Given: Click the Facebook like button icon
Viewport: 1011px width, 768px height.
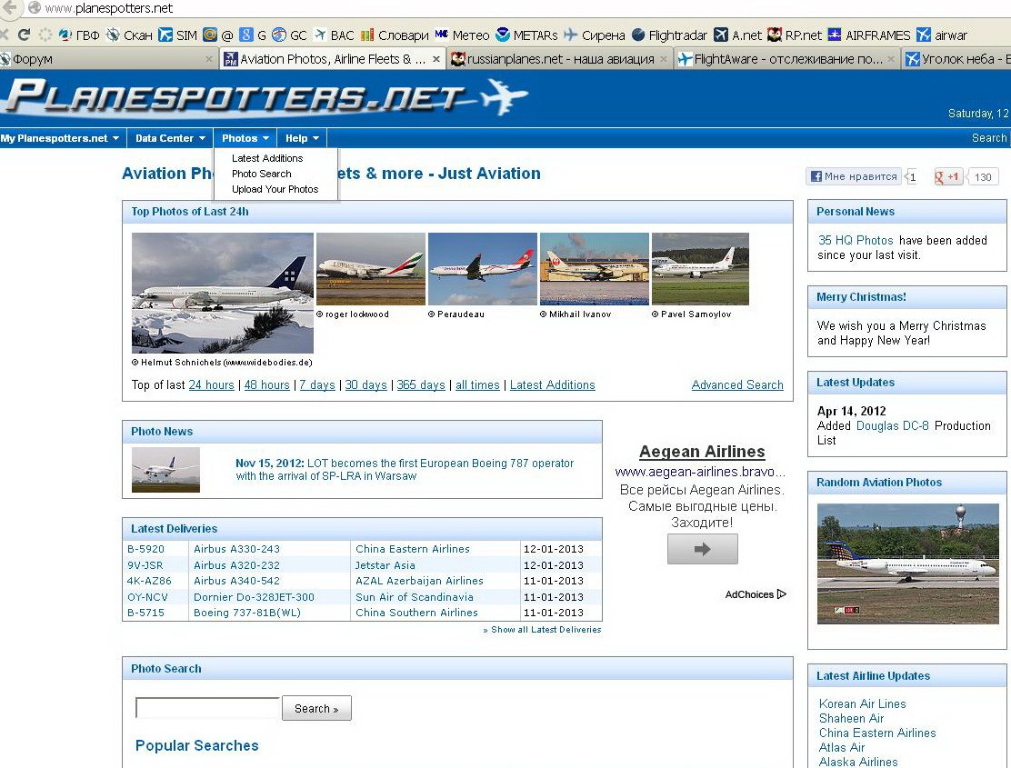Looking at the screenshot, I should pos(816,176).
